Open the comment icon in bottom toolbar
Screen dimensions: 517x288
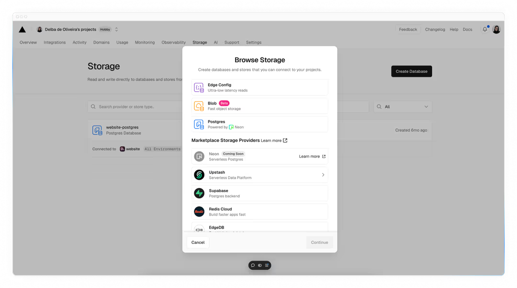pyautogui.click(x=253, y=265)
